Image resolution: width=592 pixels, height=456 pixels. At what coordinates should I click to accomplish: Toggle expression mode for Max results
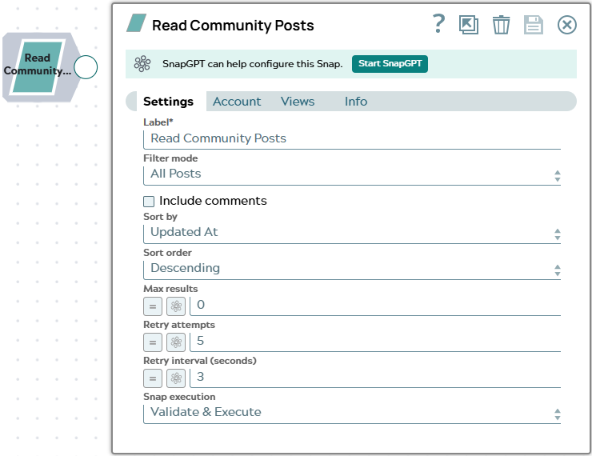(x=153, y=306)
